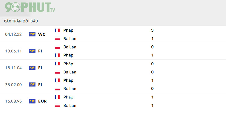Open Pháp team in 18.11.04 friendly

pyautogui.click(x=68, y=64)
